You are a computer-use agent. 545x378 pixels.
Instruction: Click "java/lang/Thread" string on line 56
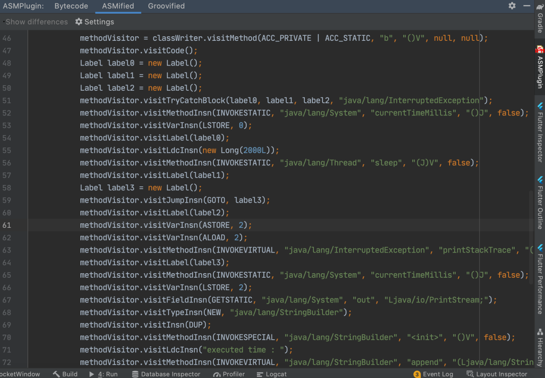coord(320,162)
